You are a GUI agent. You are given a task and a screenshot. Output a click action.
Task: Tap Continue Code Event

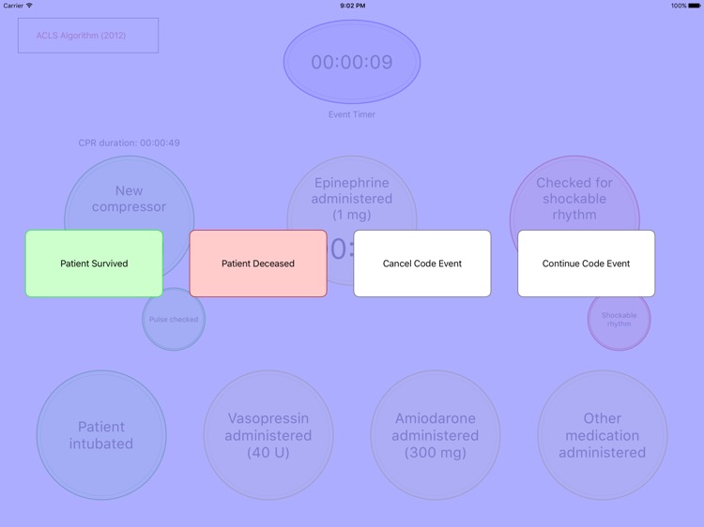586,263
